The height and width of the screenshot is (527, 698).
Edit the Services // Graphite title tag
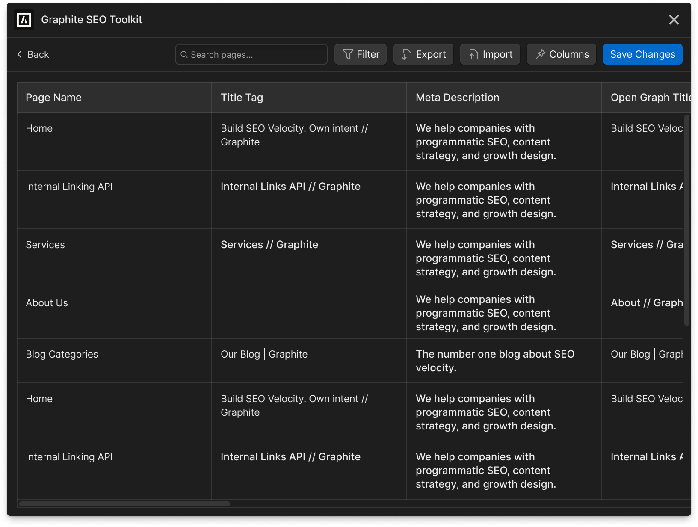point(309,258)
